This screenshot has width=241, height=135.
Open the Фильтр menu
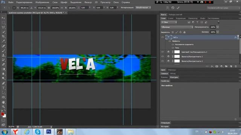(88, 2)
